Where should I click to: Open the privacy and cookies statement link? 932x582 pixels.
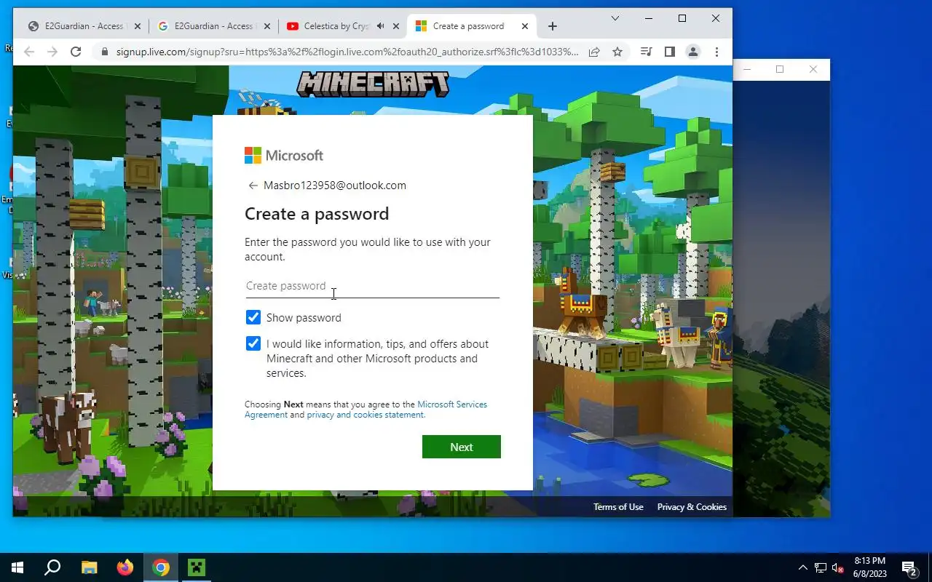(366, 415)
